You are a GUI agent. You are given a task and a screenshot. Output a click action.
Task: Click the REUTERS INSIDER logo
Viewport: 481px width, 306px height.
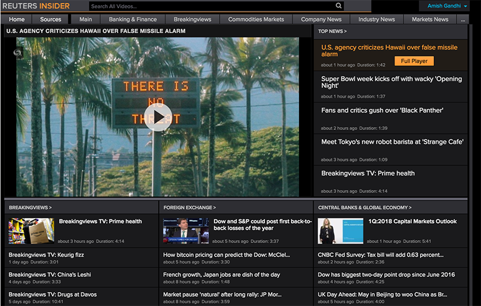36,6
